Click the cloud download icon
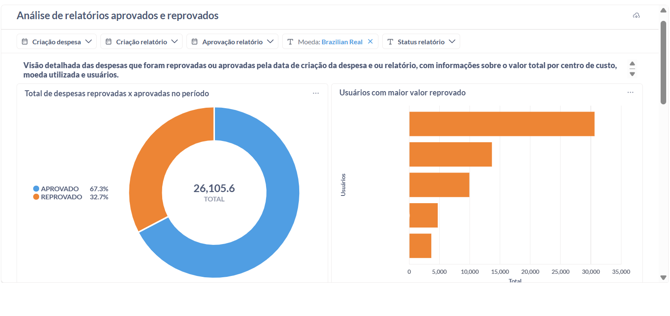Screen dimensions: 670x316 click(636, 16)
